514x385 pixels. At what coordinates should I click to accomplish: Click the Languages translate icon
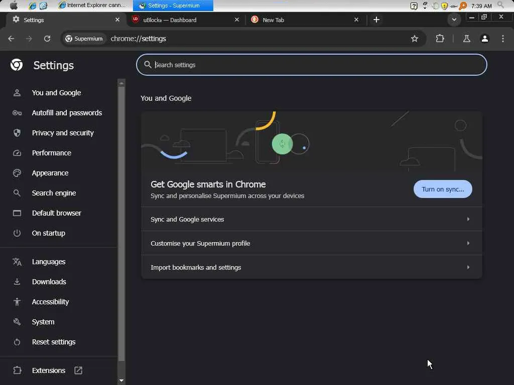coord(17,262)
